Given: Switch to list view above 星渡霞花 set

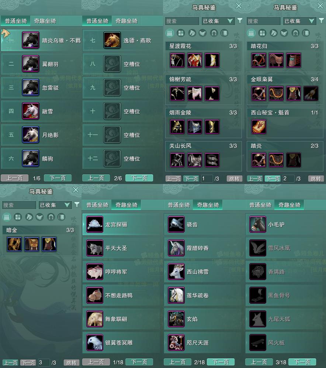Looking at the screenshot, I should [x=170, y=33].
